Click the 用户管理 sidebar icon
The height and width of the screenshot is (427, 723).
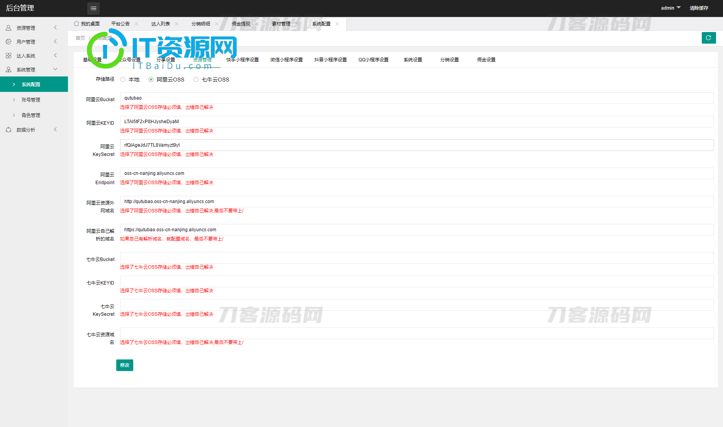click(8, 42)
